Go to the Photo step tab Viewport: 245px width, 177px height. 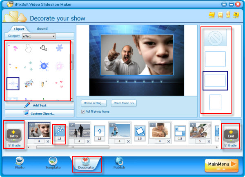pyautogui.click(x=20, y=163)
